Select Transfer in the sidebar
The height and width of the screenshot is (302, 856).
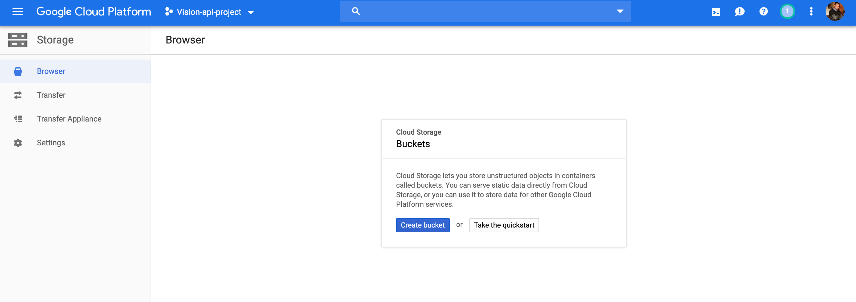click(x=75, y=95)
